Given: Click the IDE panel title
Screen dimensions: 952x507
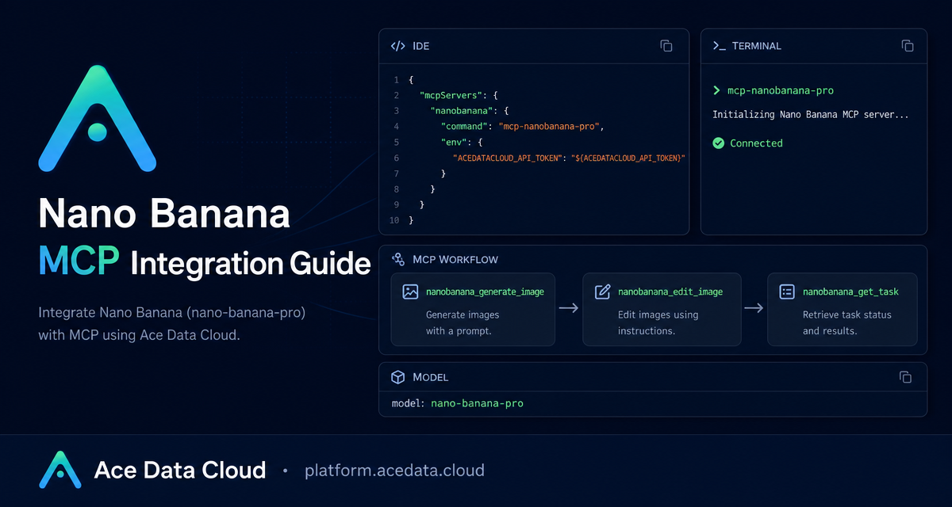Looking at the screenshot, I should tap(421, 46).
